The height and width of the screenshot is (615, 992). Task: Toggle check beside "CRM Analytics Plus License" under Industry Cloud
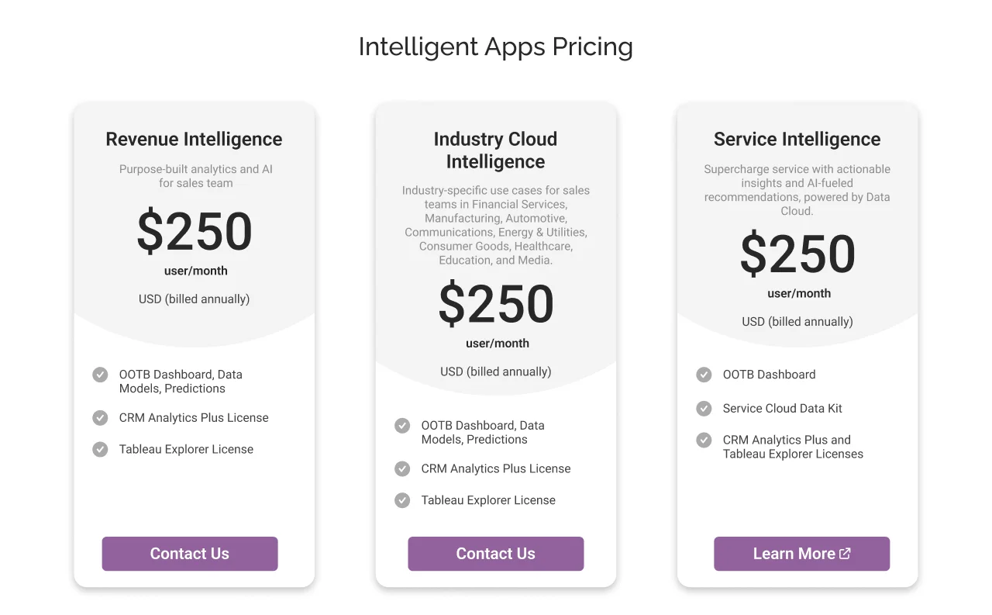pos(402,468)
